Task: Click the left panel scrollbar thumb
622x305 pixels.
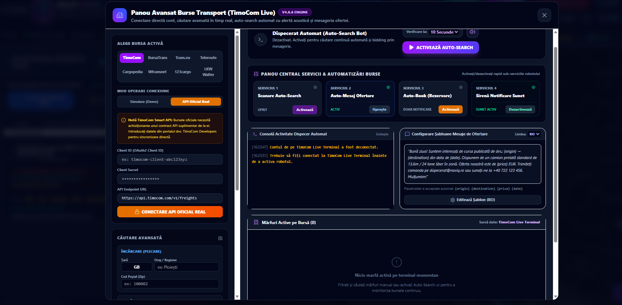Action: point(237,112)
